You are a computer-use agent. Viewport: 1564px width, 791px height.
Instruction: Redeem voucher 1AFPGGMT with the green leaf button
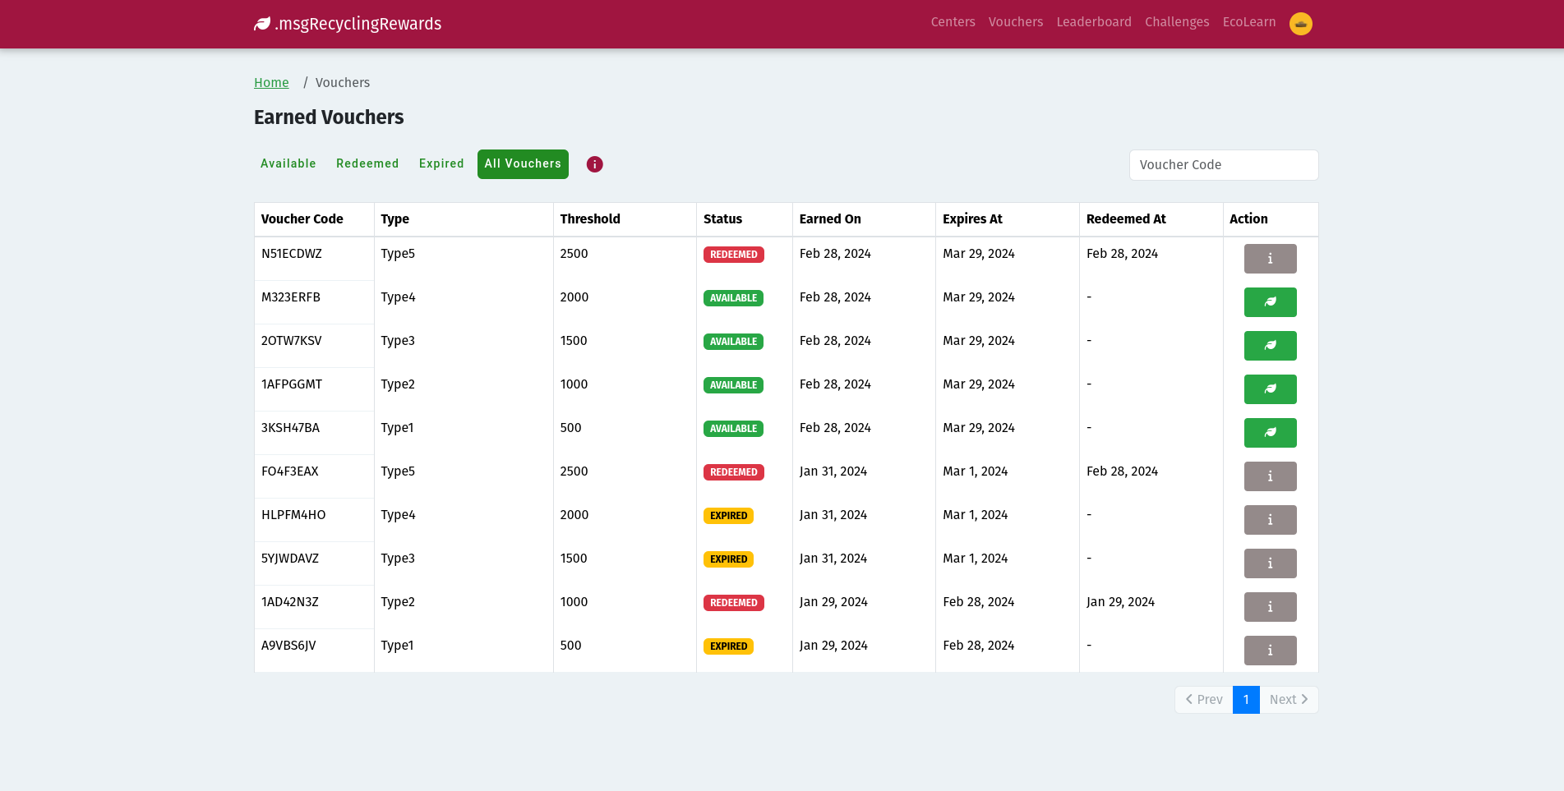point(1270,389)
